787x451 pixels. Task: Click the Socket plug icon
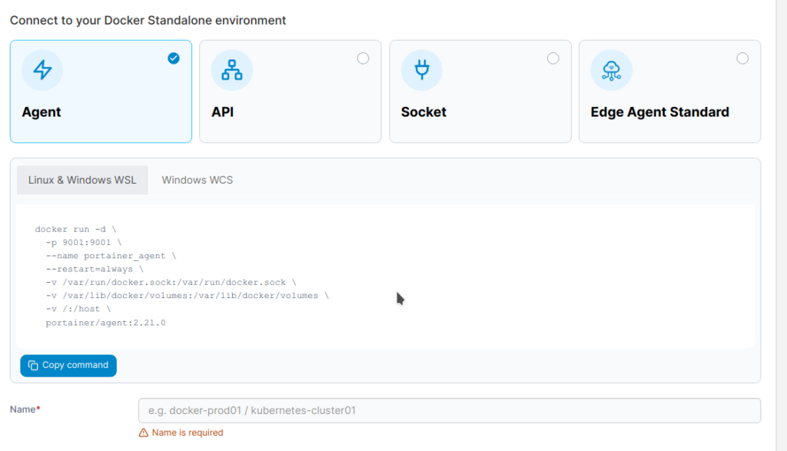tap(421, 70)
